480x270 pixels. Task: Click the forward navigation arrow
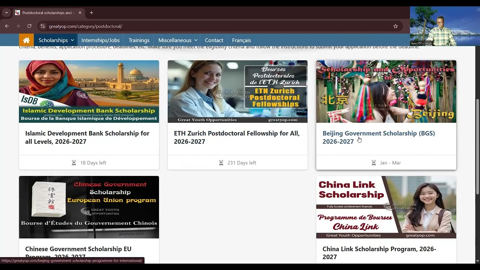coord(18,26)
